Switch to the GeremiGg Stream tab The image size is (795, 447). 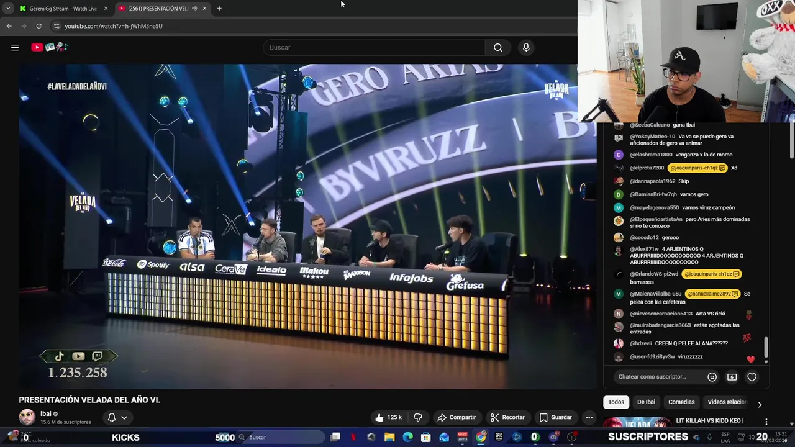point(62,9)
